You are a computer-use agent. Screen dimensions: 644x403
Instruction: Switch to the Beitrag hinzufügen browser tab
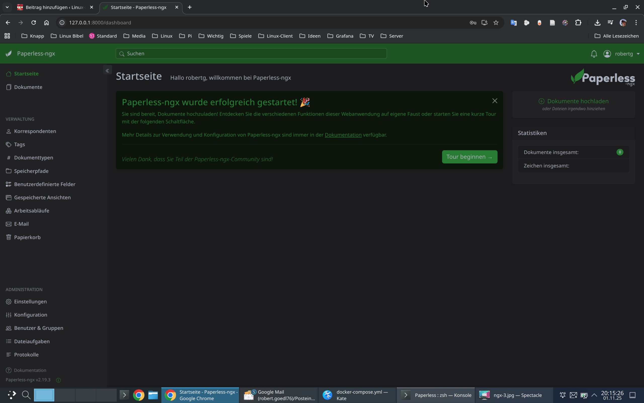click(x=55, y=8)
